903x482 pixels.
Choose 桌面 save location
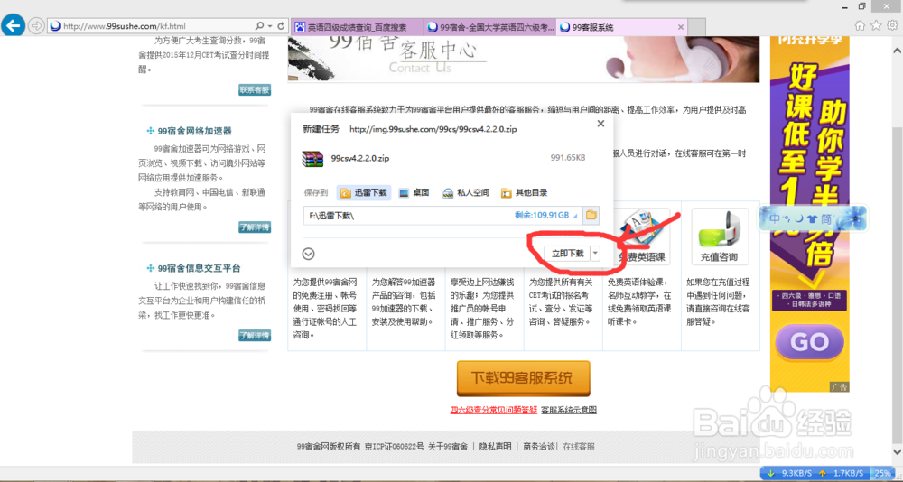[x=414, y=193]
